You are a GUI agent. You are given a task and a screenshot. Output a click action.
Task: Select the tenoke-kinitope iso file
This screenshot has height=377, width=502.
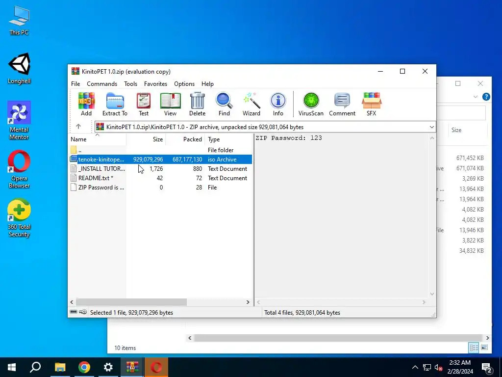(160, 160)
